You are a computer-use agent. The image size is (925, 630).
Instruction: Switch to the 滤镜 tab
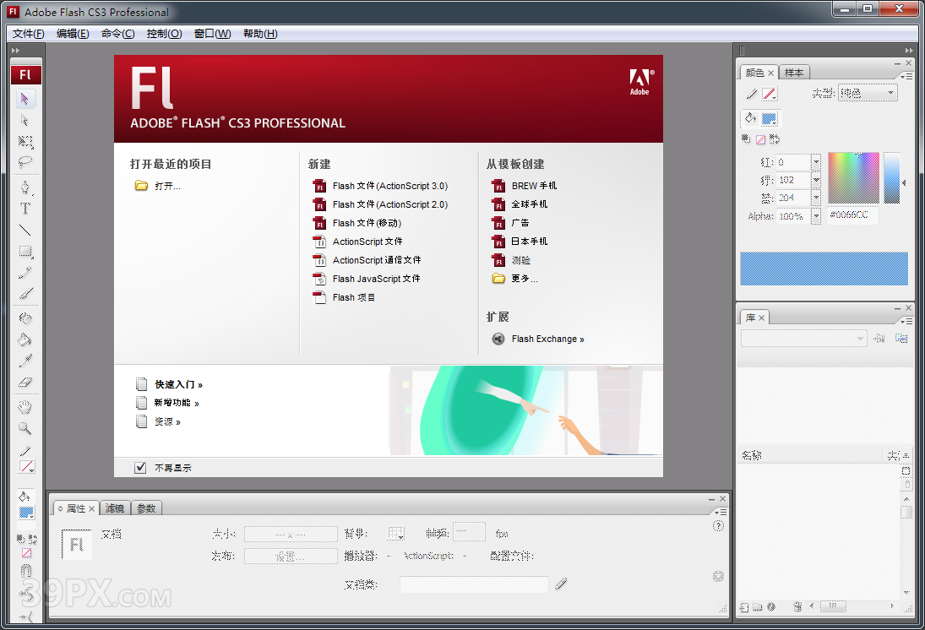tap(114, 508)
